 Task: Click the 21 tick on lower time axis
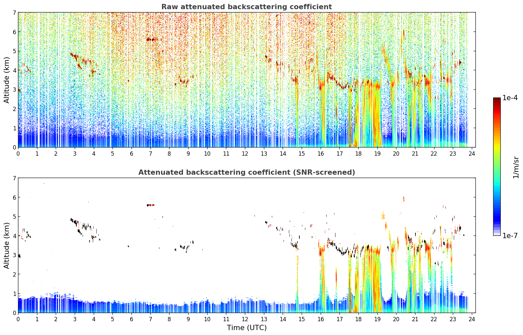(415, 319)
